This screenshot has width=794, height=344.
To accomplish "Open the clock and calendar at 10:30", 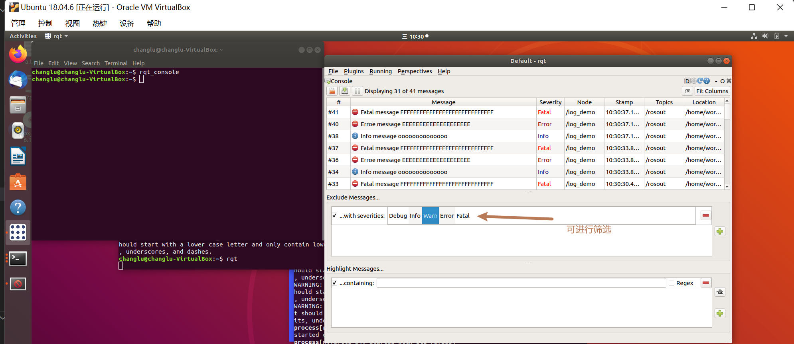I will [415, 36].
